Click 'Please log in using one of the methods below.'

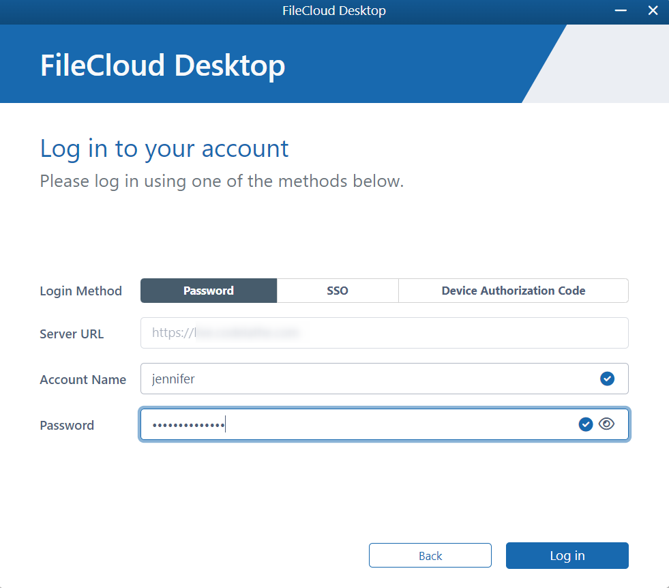[x=222, y=181]
